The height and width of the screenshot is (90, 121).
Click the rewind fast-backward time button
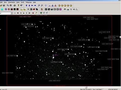(x=18, y=13)
